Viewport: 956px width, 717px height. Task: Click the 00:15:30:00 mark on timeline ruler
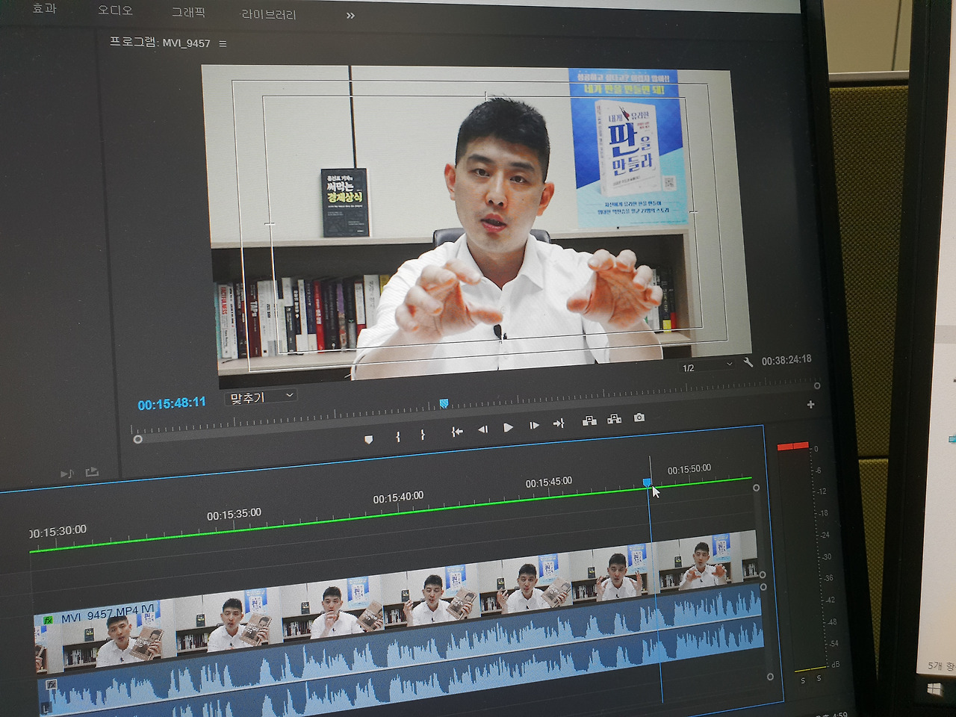pyautogui.click(x=58, y=531)
